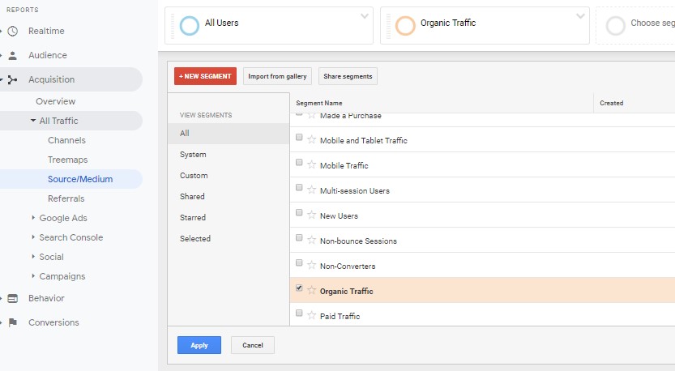Apply the selected segments
Image resolution: width=675 pixels, height=371 pixels.
pos(199,345)
